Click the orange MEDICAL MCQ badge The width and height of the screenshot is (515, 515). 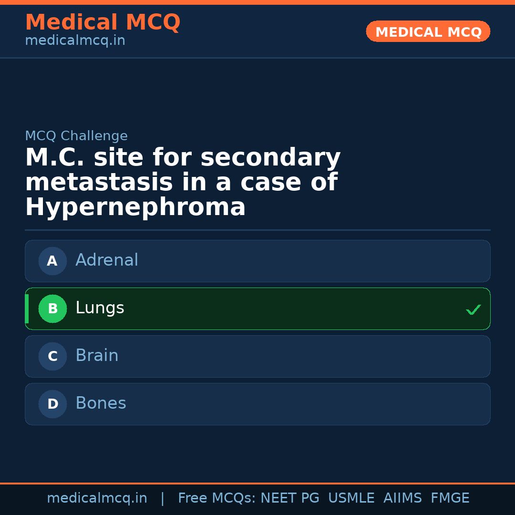pos(428,31)
